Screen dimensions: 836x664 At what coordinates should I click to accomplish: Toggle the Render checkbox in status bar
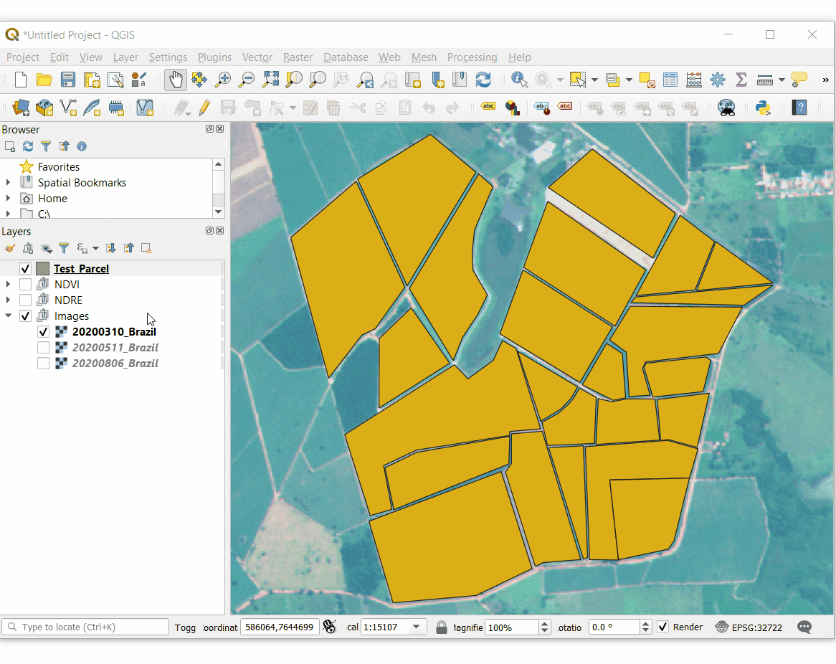pos(662,627)
